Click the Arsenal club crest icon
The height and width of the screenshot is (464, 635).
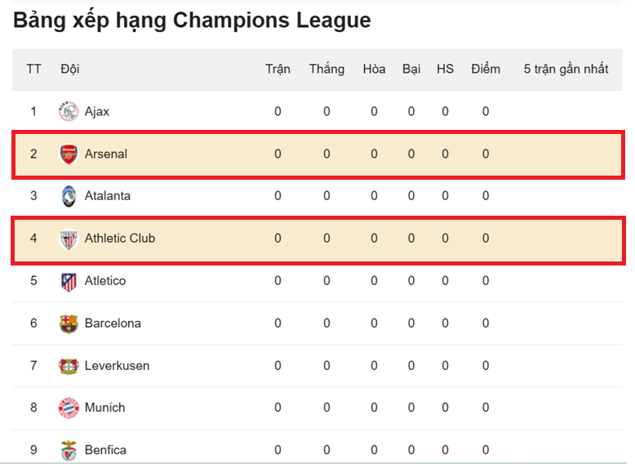tap(69, 154)
